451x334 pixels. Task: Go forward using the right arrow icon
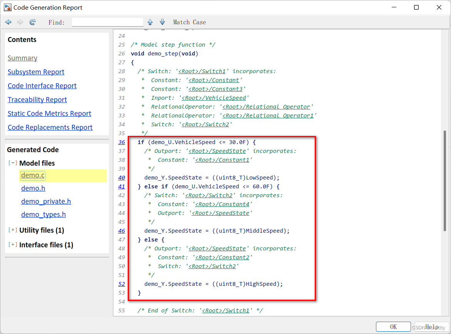click(20, 22)
